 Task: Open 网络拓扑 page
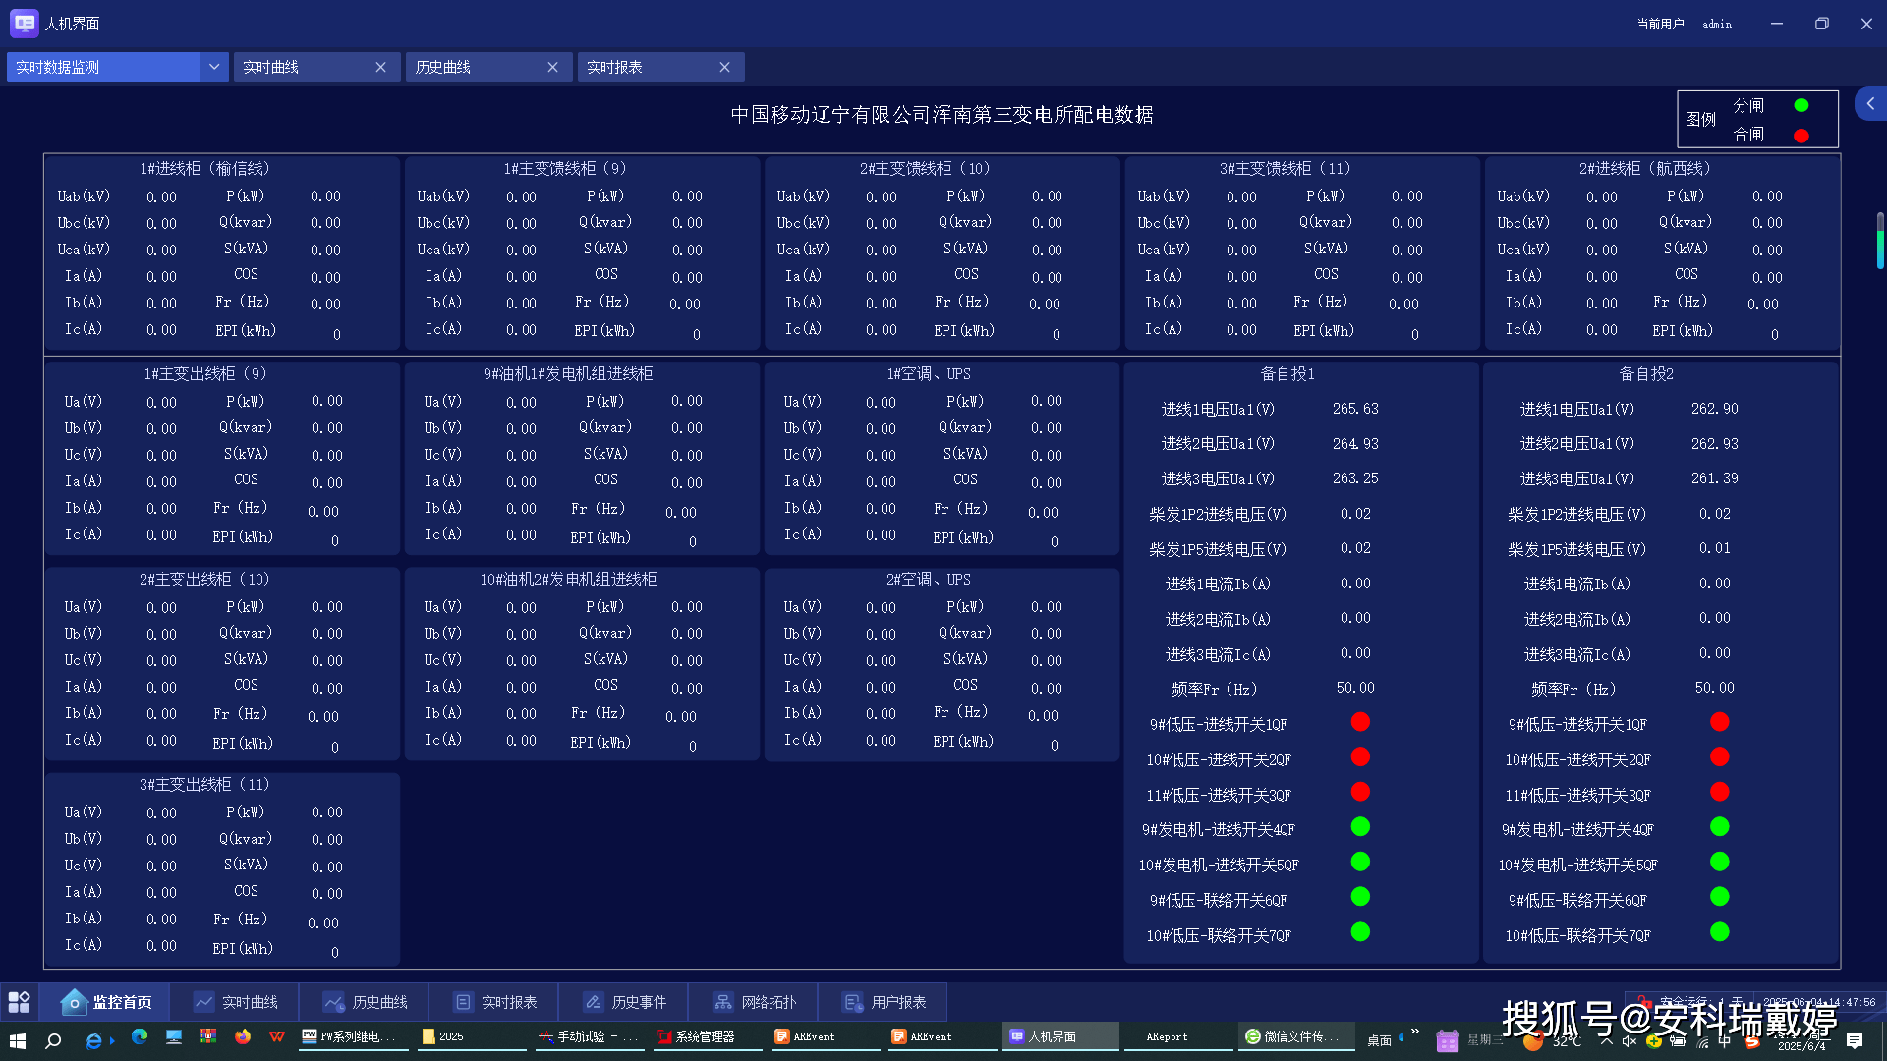(x=754, y=1002)
